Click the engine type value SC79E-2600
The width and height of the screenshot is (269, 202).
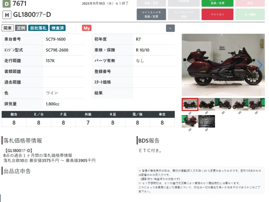[57, 50]
